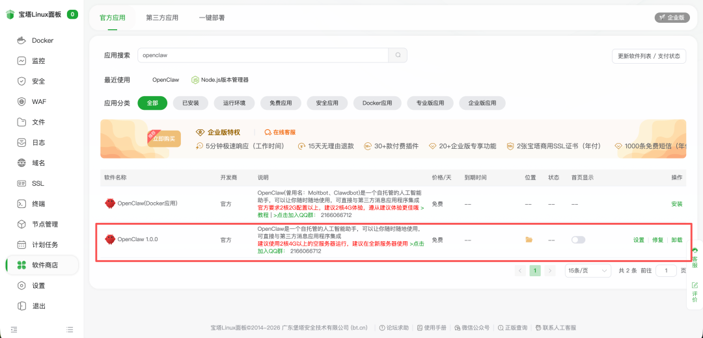The height and width of the screenshot is (338, 703).
Task: Collapse the sidebar using bottom-left icon
Action: 14,330
